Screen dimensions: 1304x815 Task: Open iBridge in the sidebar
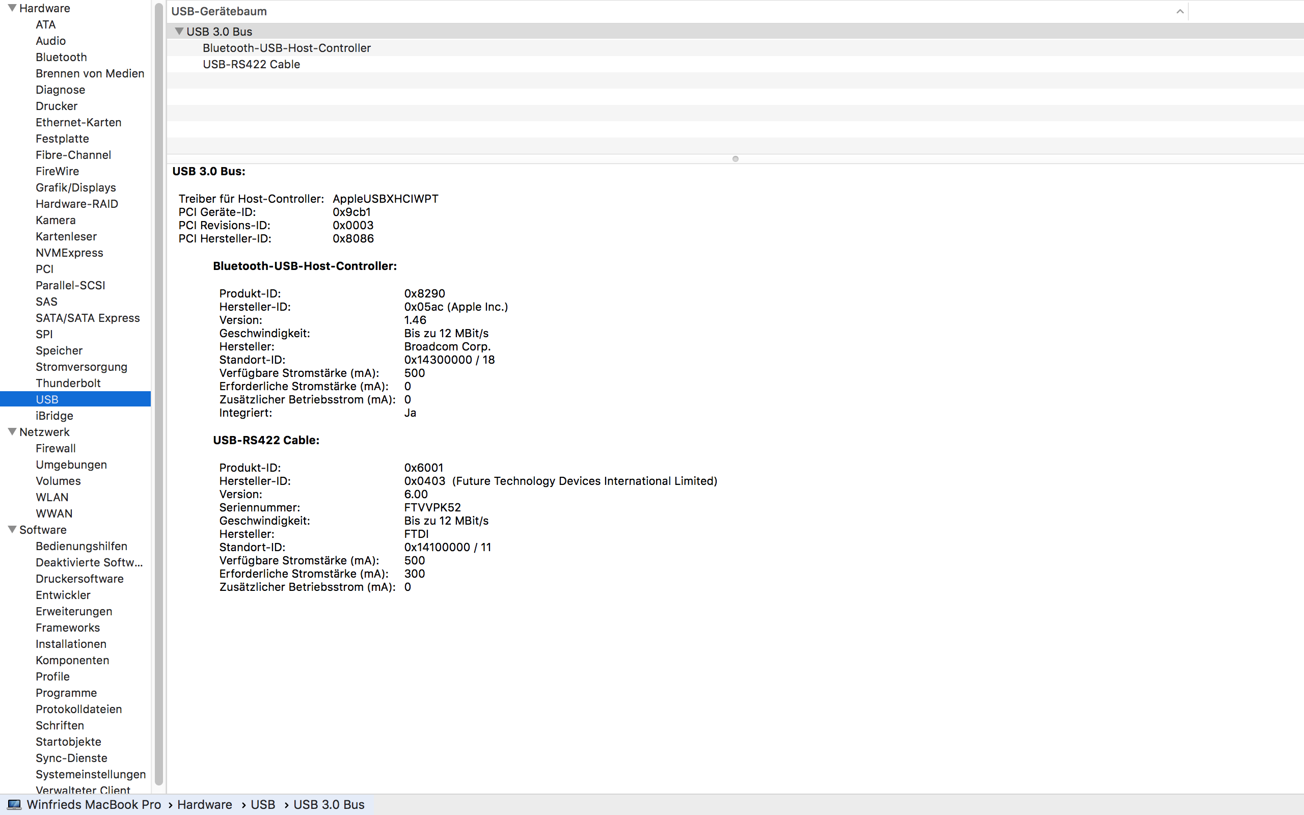tap(55, 416)
